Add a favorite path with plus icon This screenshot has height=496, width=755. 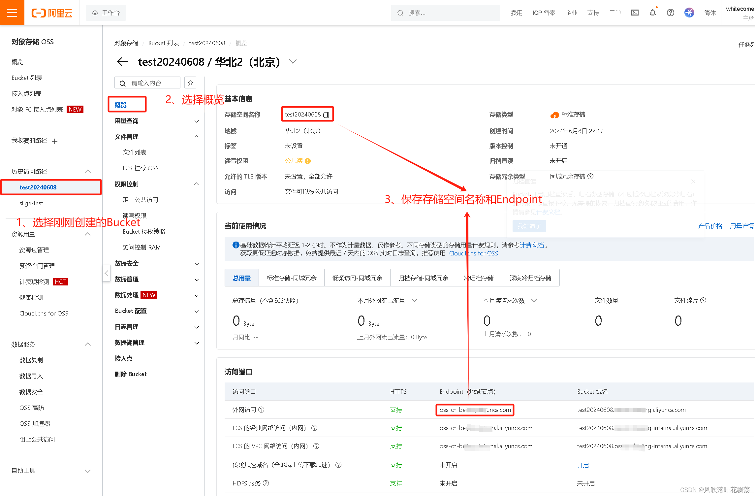pyautogui.click(x=55, y=141)
